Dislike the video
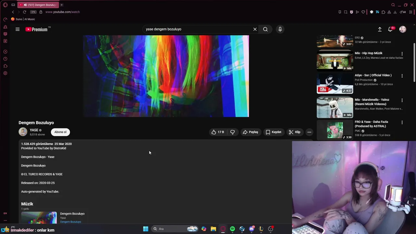Viewport: 416px width, 234px height. pos(233,132)
